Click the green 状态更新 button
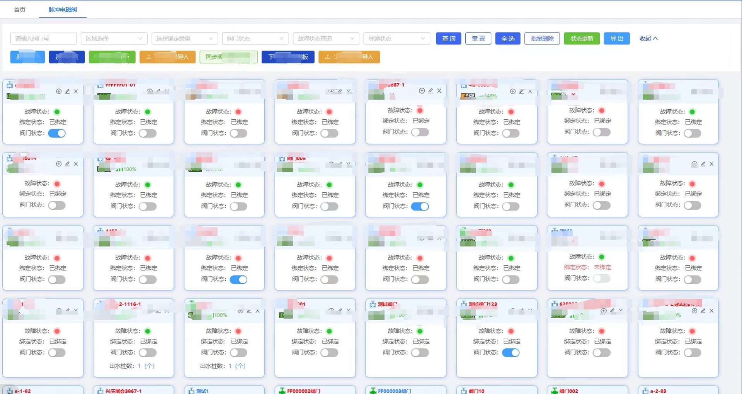The width and height of the screenshot is (742, 394). 581,39
